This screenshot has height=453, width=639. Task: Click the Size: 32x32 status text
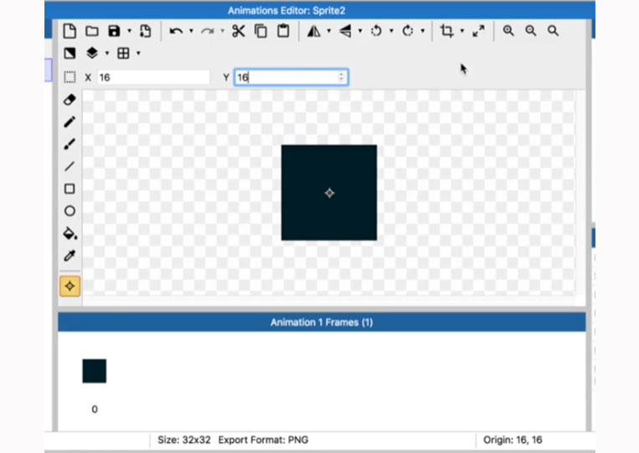pyautogui.click(x=184, y=440)
